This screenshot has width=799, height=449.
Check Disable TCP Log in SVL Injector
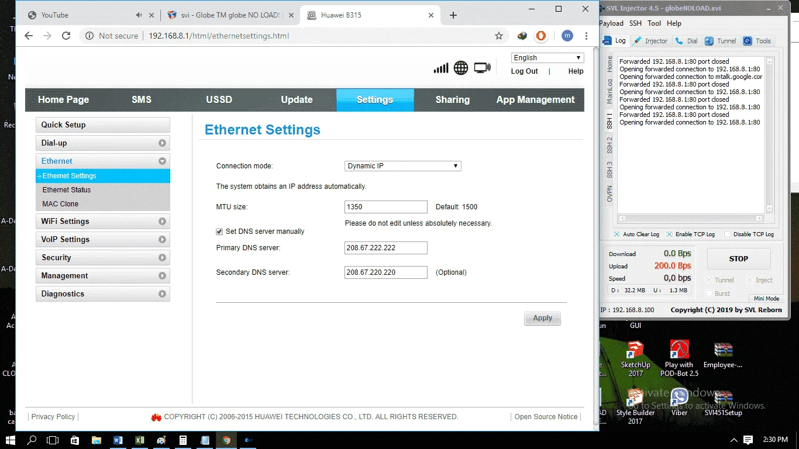pyautogui.click(x=728, y=234)
